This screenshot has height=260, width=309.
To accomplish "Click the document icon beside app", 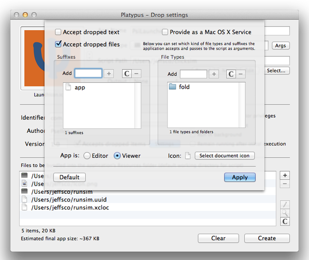I will [68, 87].
